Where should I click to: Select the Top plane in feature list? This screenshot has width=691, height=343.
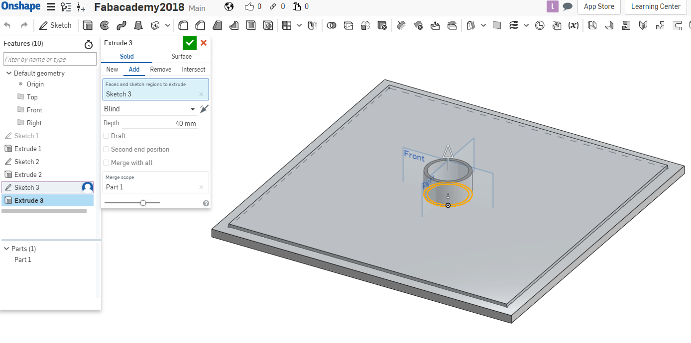click(x=32, y=97)
